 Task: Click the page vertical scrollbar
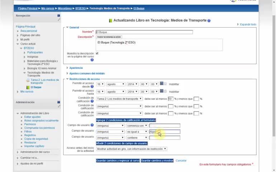pos(274,76)
